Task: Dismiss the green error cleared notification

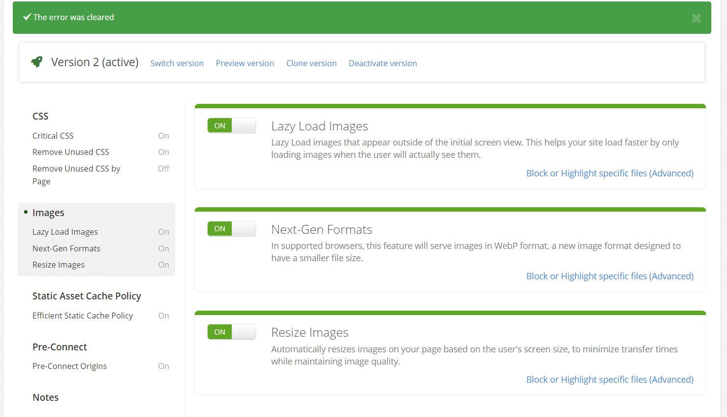Action: click(x=696, y=18)
